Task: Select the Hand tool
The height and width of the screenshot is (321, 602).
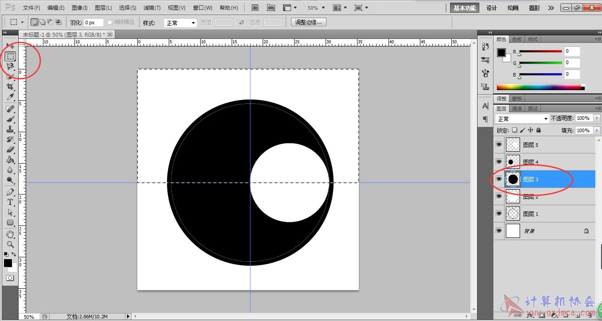Action: pyautogui.click(x=10, y=234)
